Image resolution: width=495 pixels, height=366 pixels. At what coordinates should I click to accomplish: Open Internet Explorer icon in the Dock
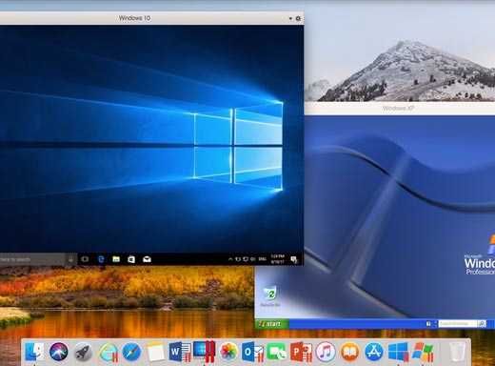[108, 352]
